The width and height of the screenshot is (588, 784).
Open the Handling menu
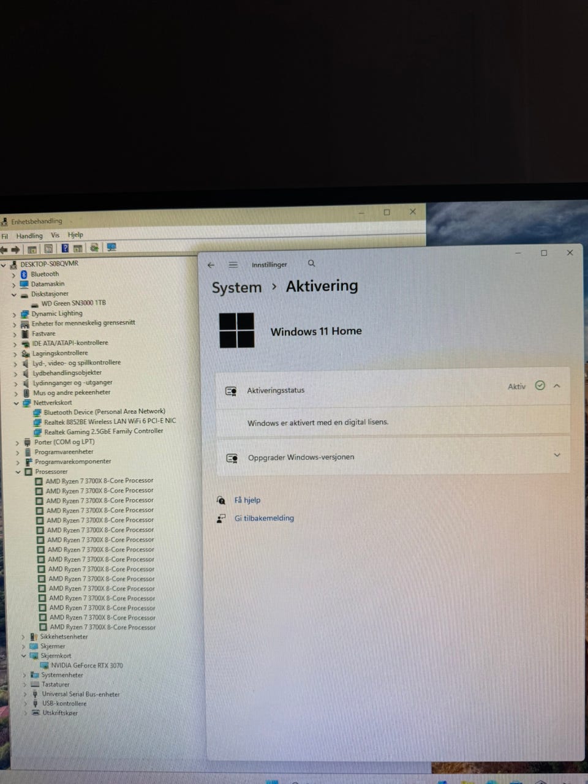(x=29, y=236)
